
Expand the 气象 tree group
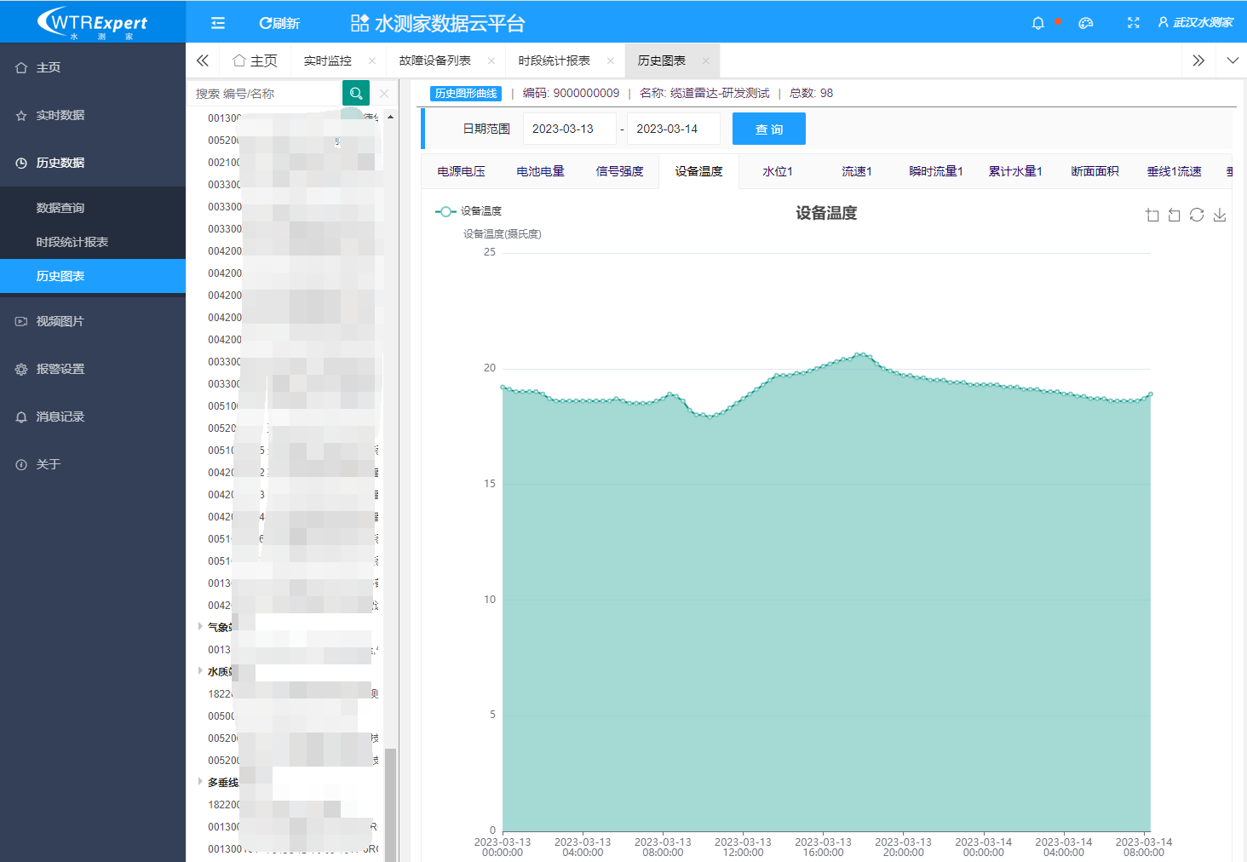point(201,626)
